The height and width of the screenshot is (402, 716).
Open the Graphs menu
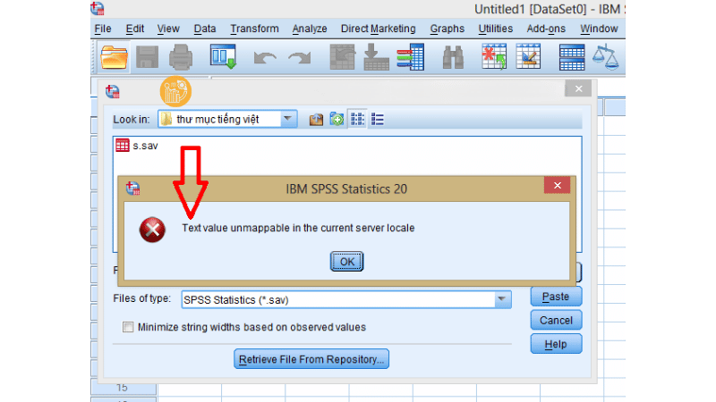447,29
